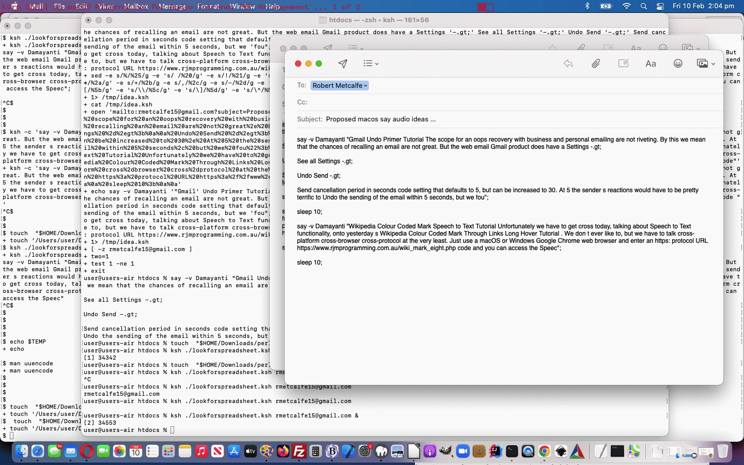This screenshot has height=465, width=744.
Task: Open FileZilla from the Dock
Action: click(x=299, y=451)
